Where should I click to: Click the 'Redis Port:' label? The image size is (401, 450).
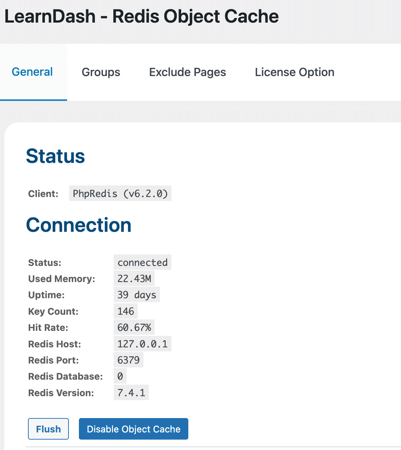click(x=53, y=360)
